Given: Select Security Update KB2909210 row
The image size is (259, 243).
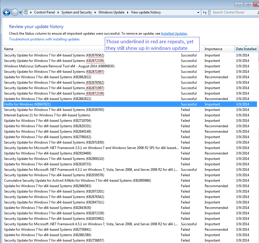Looking at the screenshot, I should (130, 158).
